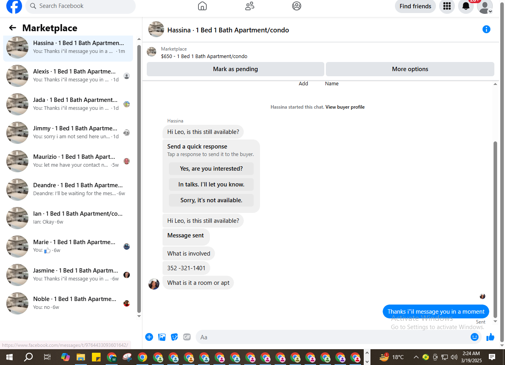Attach a photo using the image icon

point(162,337)
